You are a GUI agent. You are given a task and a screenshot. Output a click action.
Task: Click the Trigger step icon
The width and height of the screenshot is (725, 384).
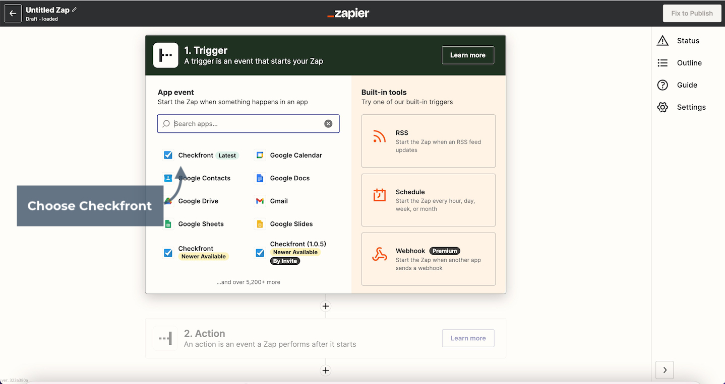click(165, 55)
